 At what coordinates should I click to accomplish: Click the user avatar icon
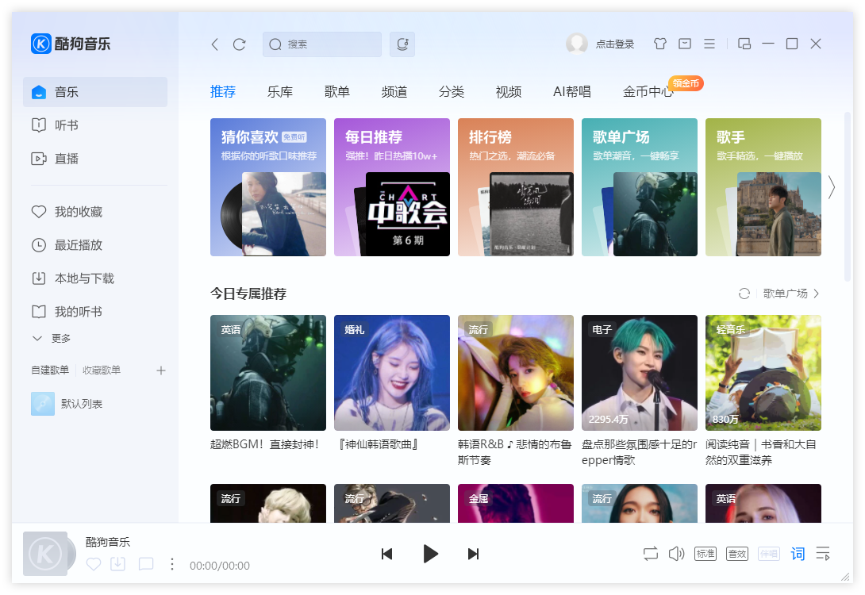point(576,44)
